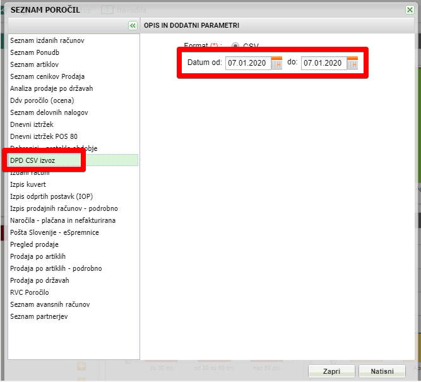Select Ddv poročilo (ocena) report
The image size is (421, 382).
click(x=73, y=100)
